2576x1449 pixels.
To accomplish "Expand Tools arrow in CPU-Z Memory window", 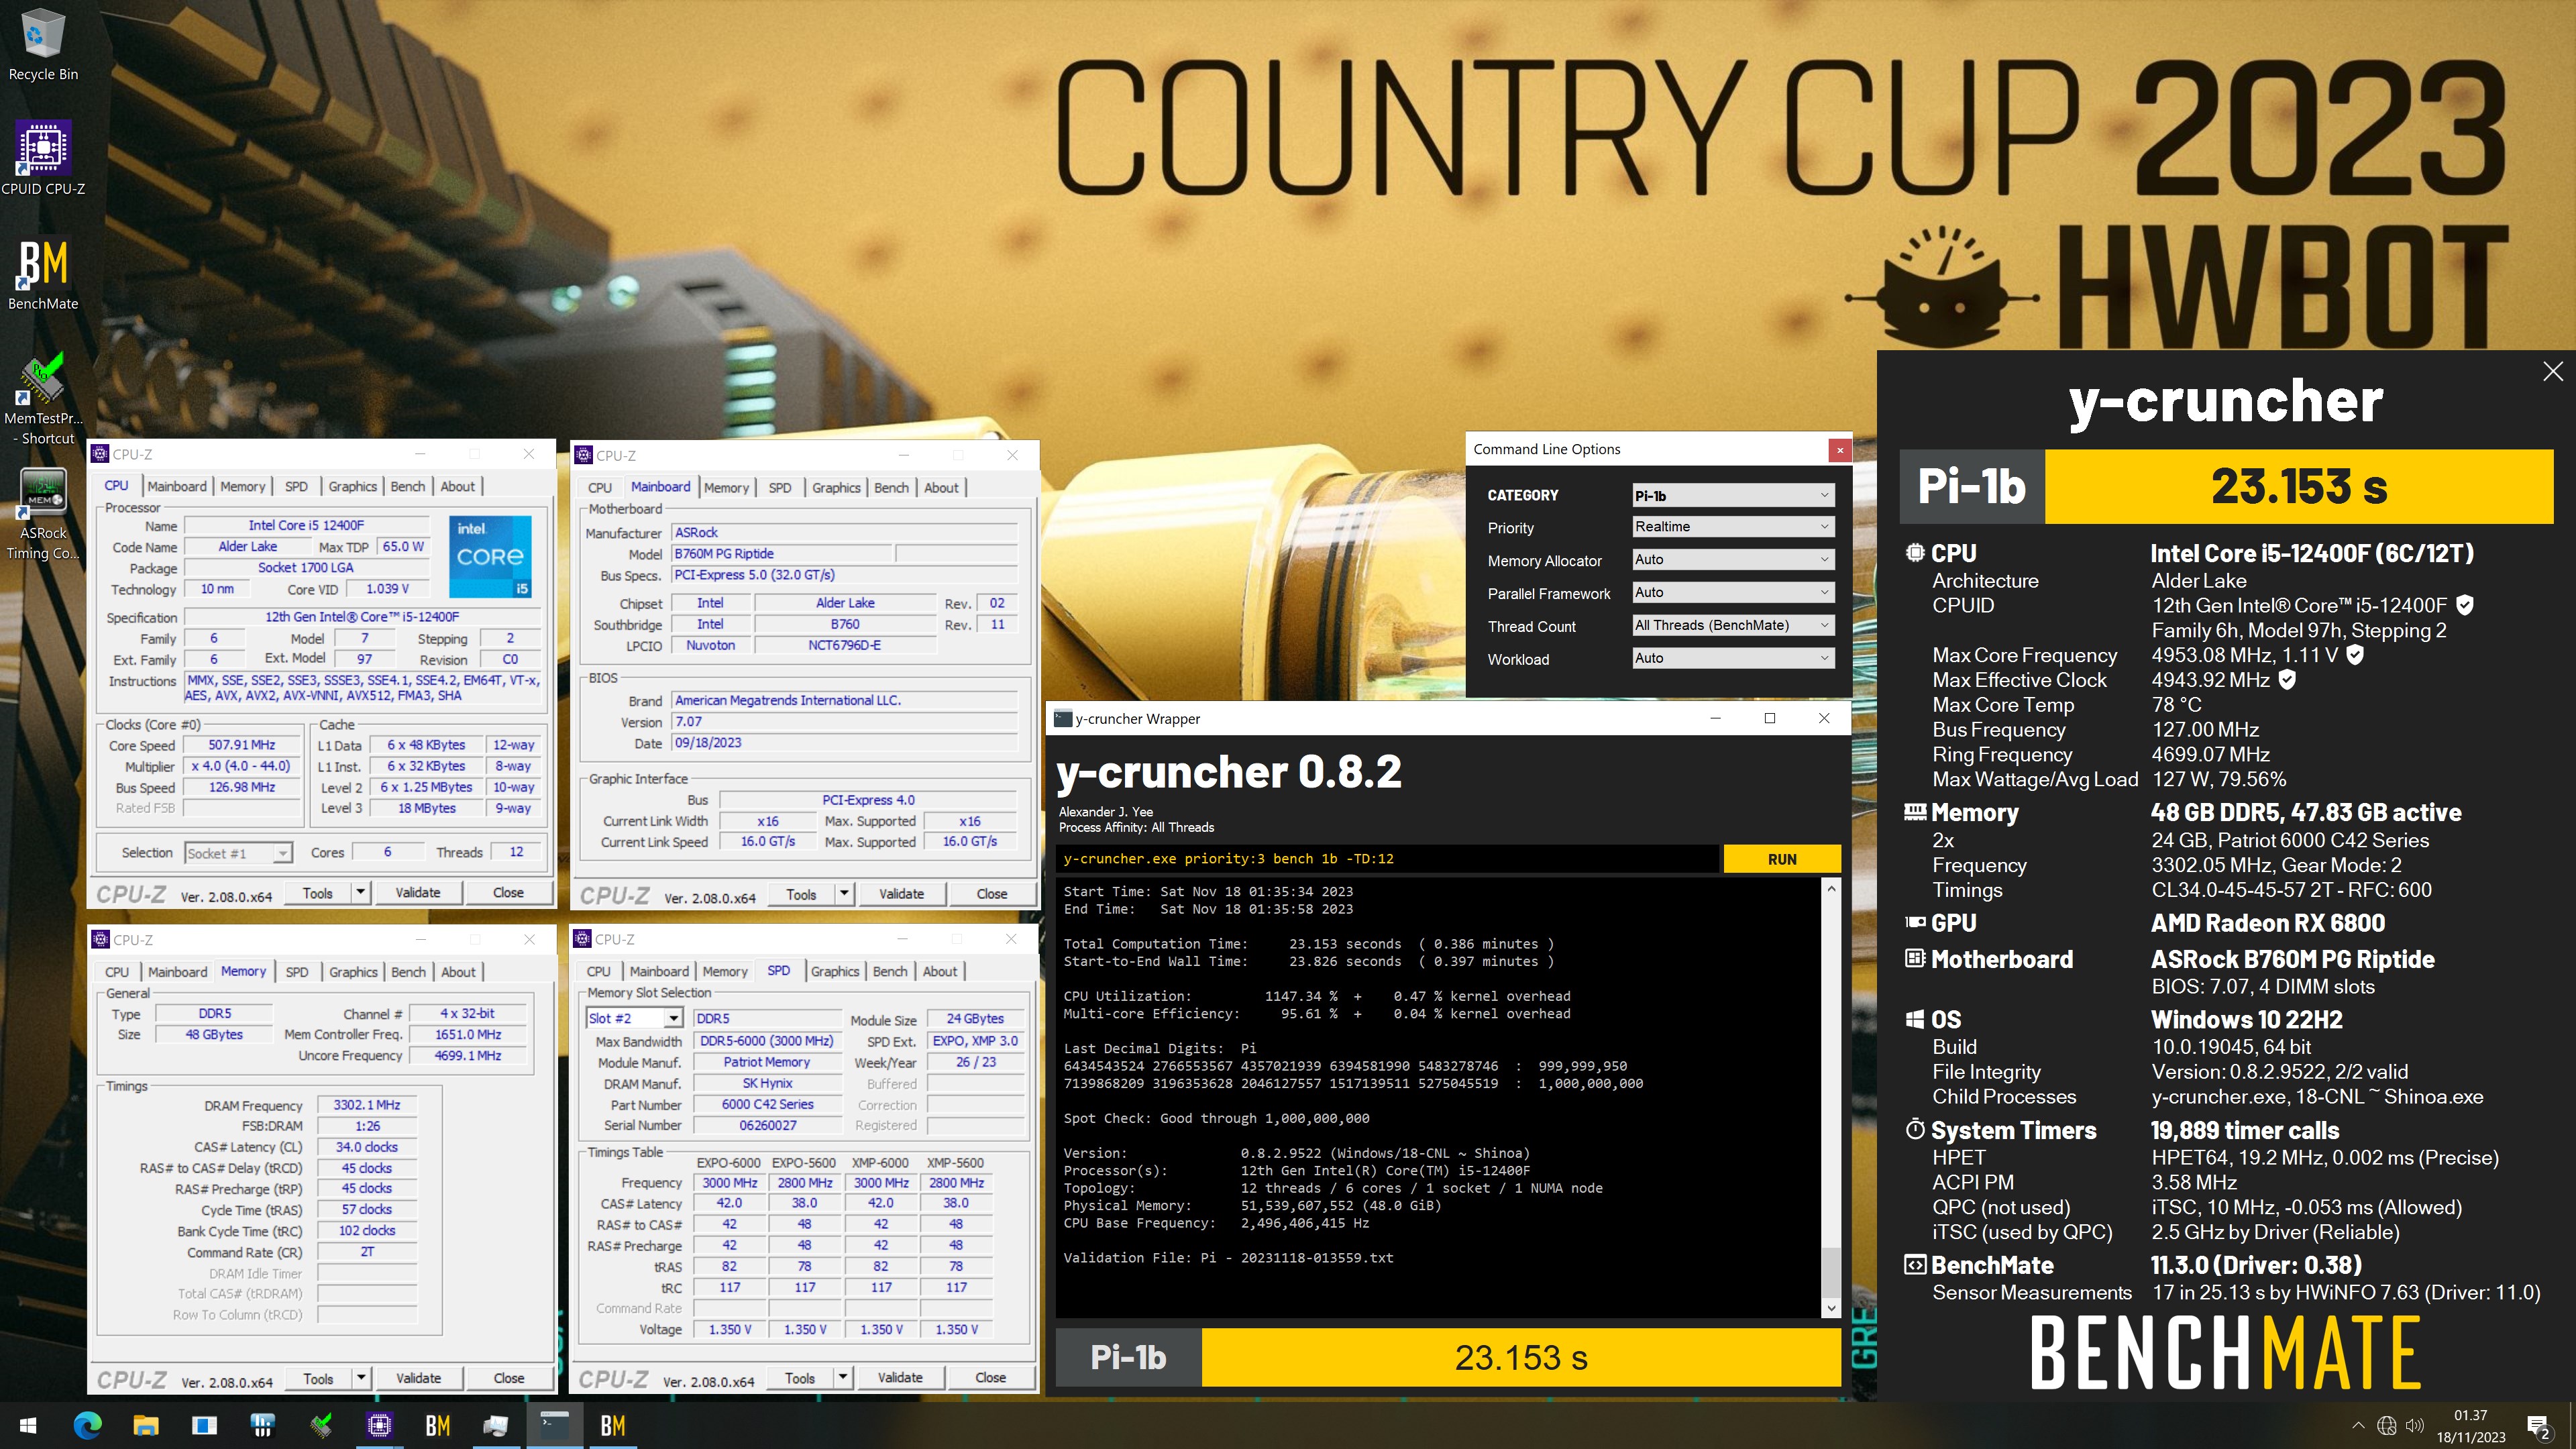I will pyautogui.click(x=361, y=1378).
